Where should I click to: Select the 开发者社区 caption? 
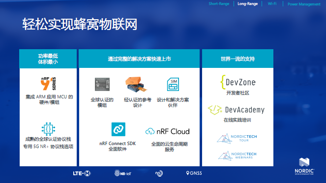[x=238, y=93]
